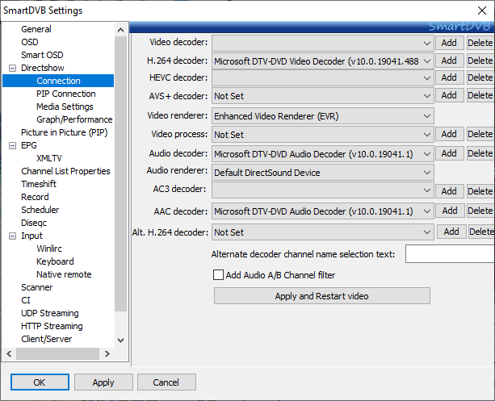Open the Video renderer dropdown
495x401 pixels.
(x=323, y=116)
